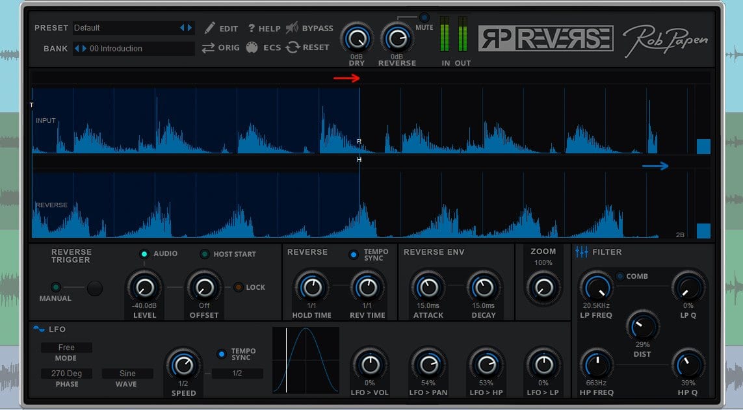Click the LFO > HP knob
This screenshot has width=743, height=410.
click(486, 365)
